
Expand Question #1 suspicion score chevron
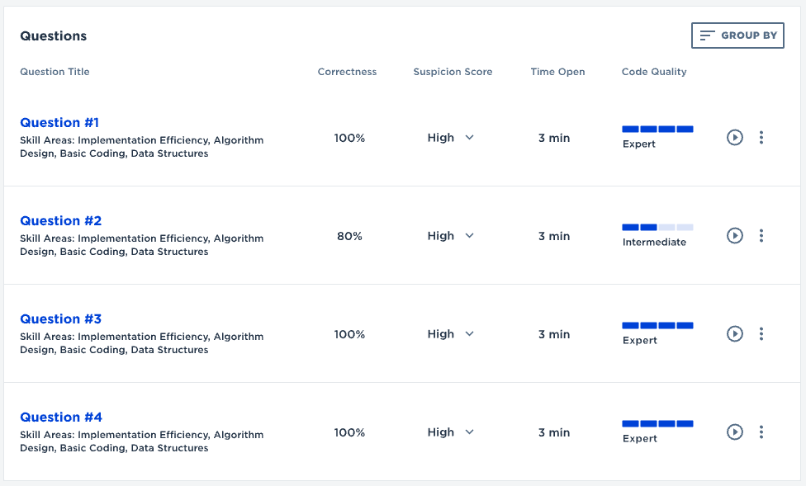tap(469, 138)
